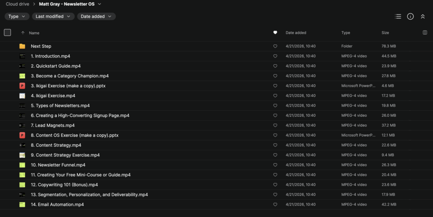
Task: Open the Date added filter dropdown
Action: pyautogui.click(x=96, y=16)
